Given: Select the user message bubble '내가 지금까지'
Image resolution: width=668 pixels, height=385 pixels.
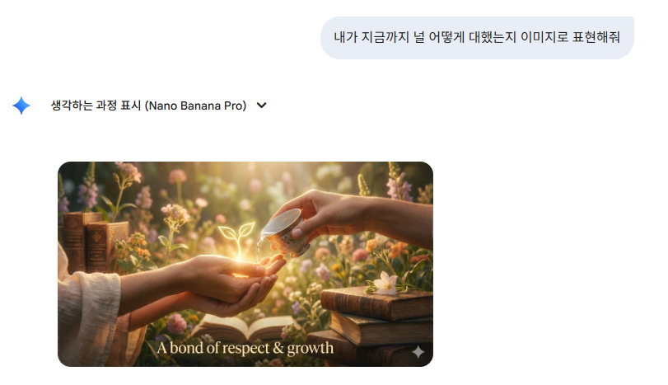Looking at the screenshot, I should click(477, 38).
